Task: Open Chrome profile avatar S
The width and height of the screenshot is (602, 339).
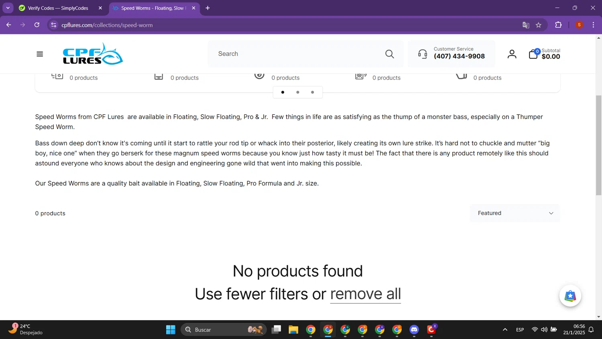Action: pyautogui.click(x=579, y=25)
